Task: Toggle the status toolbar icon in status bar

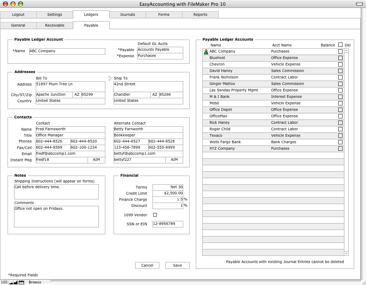Action: coord(21,282)
